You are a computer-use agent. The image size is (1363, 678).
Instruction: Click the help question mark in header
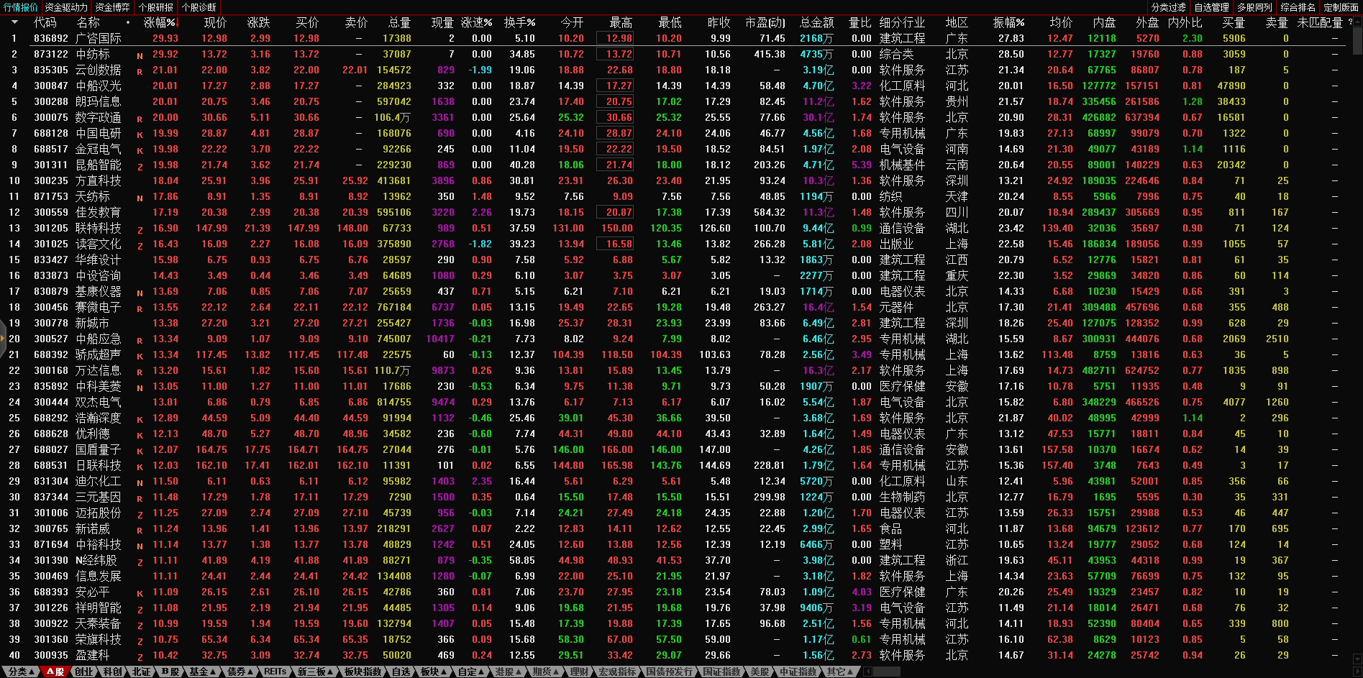click(x=1350, y=22)
